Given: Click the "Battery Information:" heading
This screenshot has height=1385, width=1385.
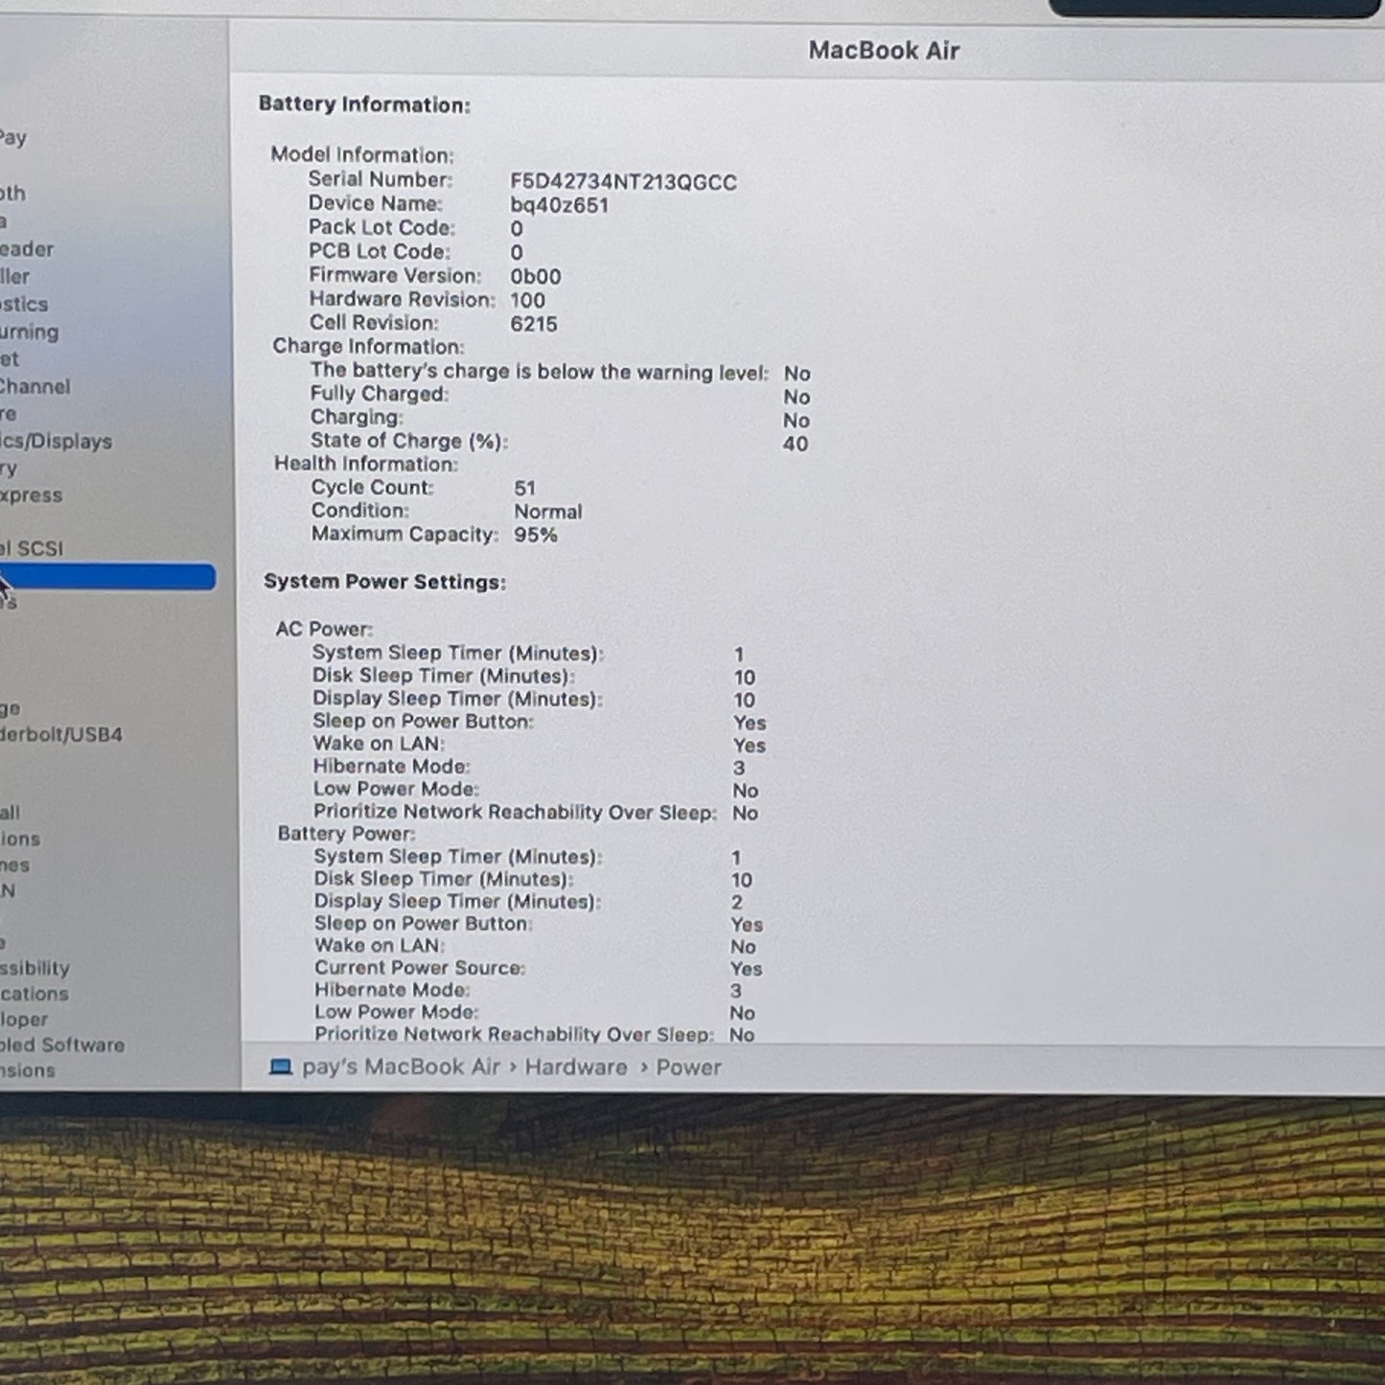Looking at the screenshot, I should [x=364, y=104].
